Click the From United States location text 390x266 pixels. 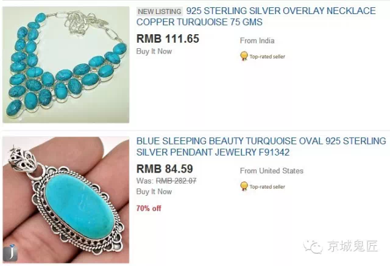coord(272,171)
